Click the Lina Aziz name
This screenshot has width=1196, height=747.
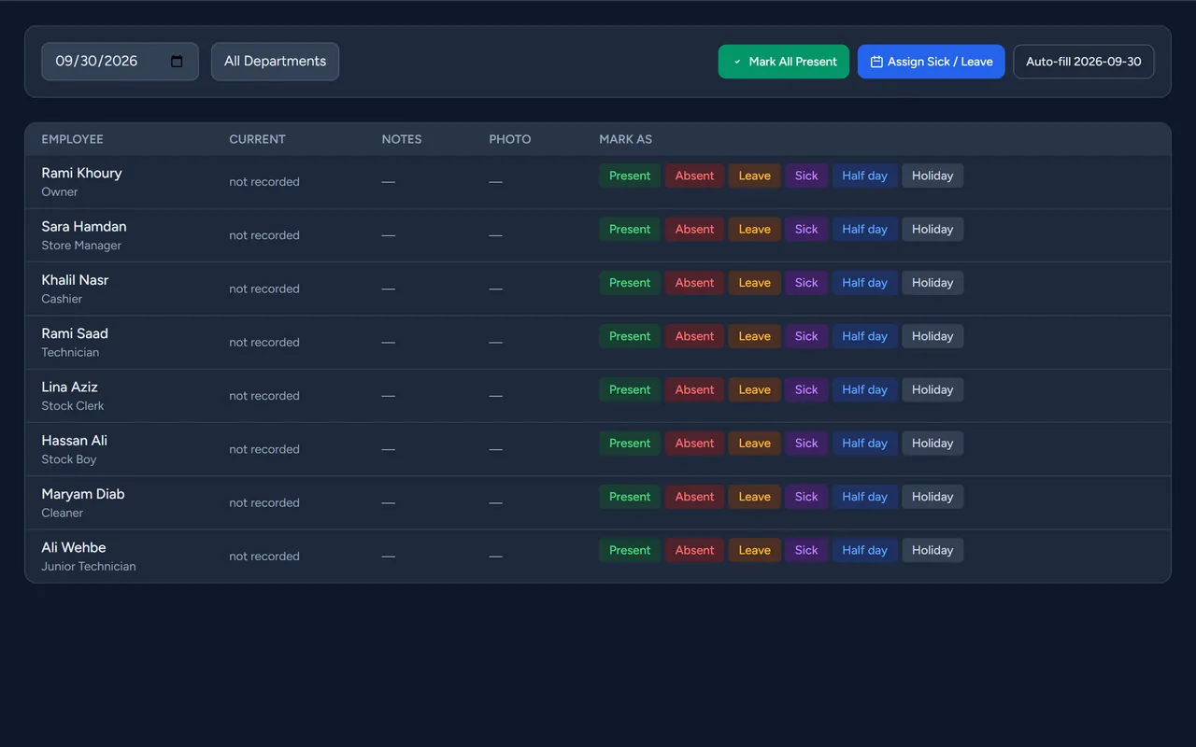(x=69, y=387)
